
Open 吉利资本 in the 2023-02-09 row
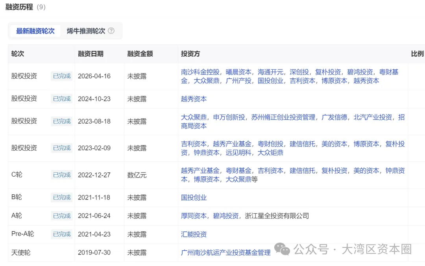(194, 144)
